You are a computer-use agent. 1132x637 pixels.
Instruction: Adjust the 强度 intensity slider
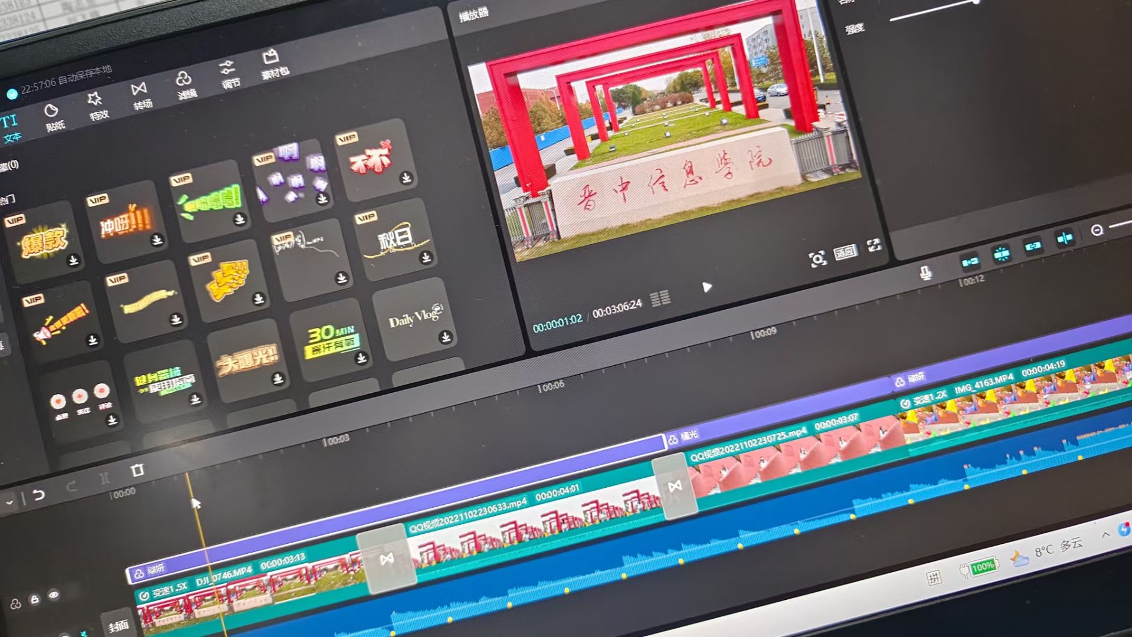[x=934, y=11]
